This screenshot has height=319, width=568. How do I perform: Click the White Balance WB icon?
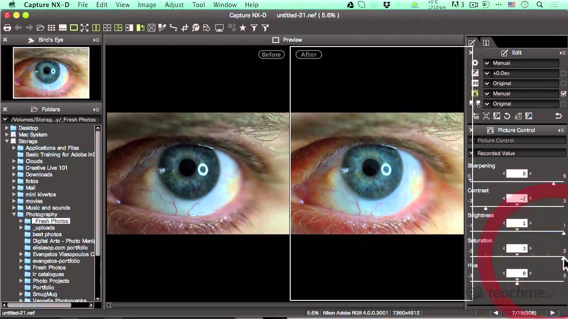[475, 83]
